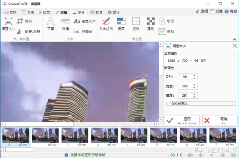Viewport: 239px width, 158px height.
Task: Increase the DPI value with up arrow
Action: [195, 75]
